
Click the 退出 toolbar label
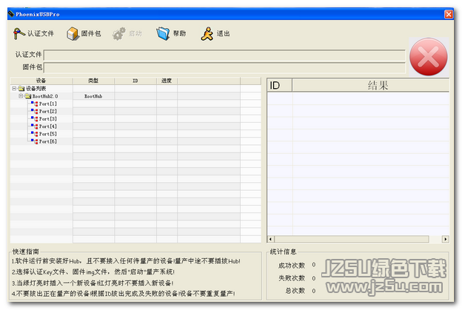[x=224, y=33]
